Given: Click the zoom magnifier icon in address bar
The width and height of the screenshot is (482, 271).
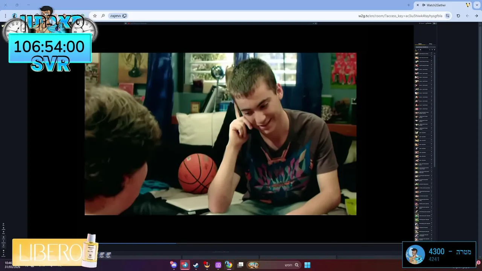Looking at the screenshot, I should coord(103,16).
